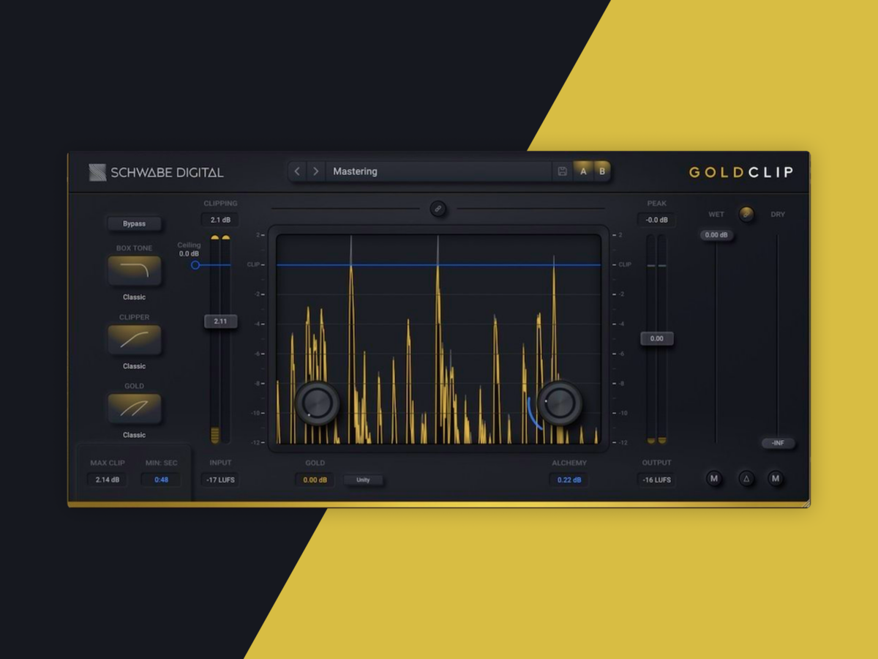
Task: Click the Max Clip 2.14 dB value
Action: (108, 480)
